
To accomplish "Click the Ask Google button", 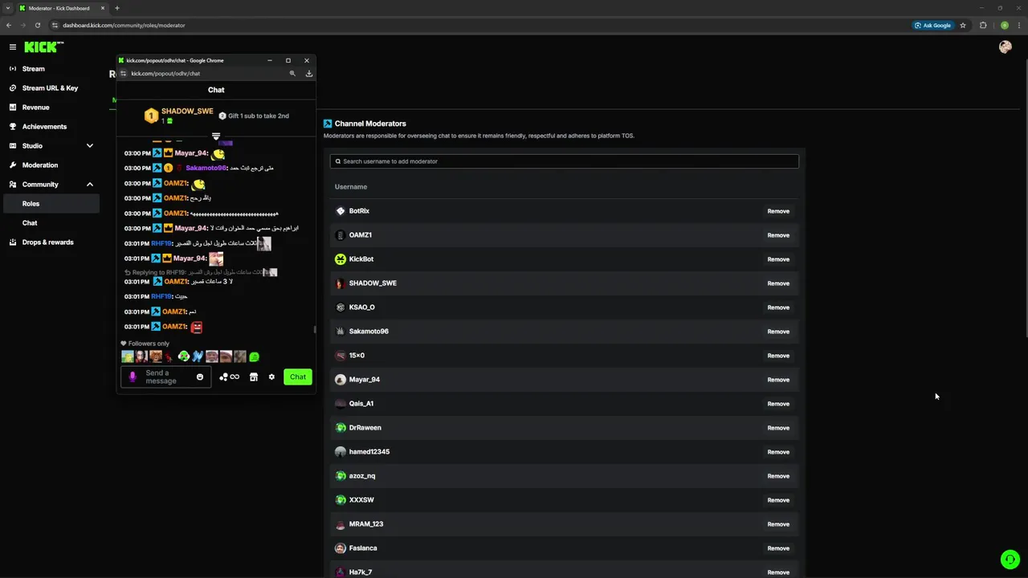I will (932, 25).
